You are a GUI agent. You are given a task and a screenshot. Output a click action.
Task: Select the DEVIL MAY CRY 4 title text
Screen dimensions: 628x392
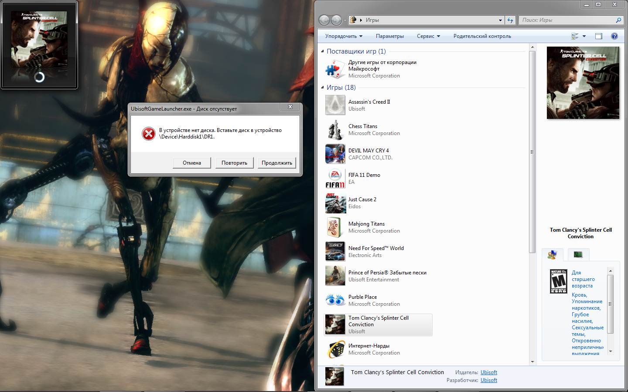[369, 151]
